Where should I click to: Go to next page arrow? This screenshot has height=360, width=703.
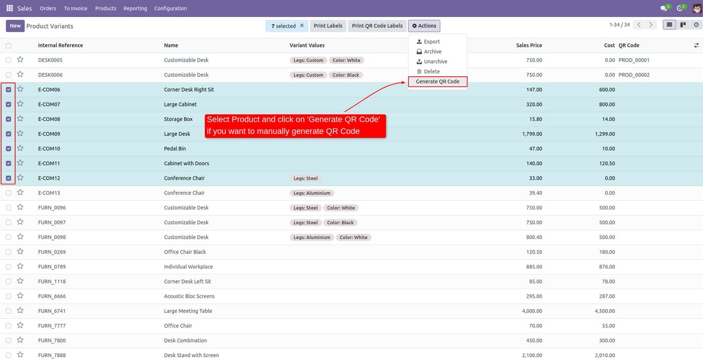pos(651,25)
